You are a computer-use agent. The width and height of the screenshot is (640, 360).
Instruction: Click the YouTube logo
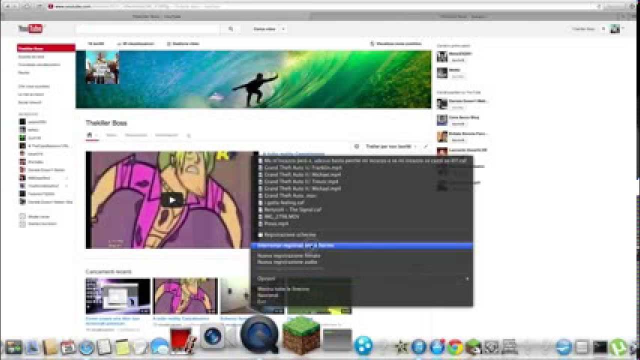click(31, 29)
